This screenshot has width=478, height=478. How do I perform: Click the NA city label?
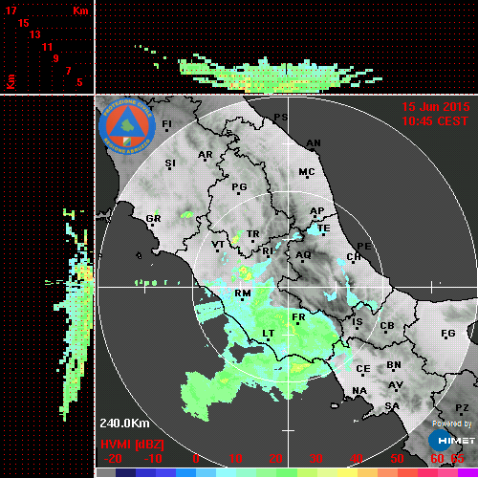[359, 391]
